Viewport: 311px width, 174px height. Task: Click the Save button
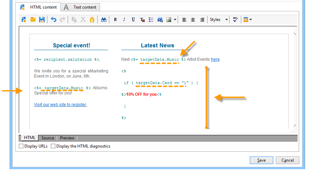click(x=262, y=160)
